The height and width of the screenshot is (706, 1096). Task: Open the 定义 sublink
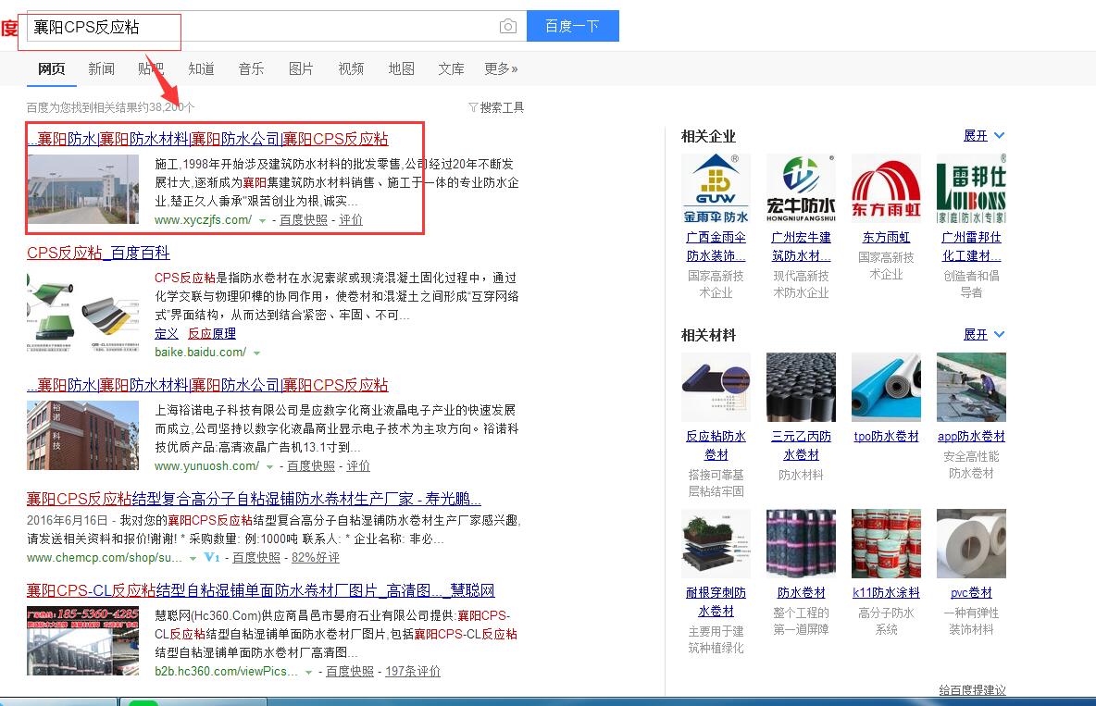167,333
